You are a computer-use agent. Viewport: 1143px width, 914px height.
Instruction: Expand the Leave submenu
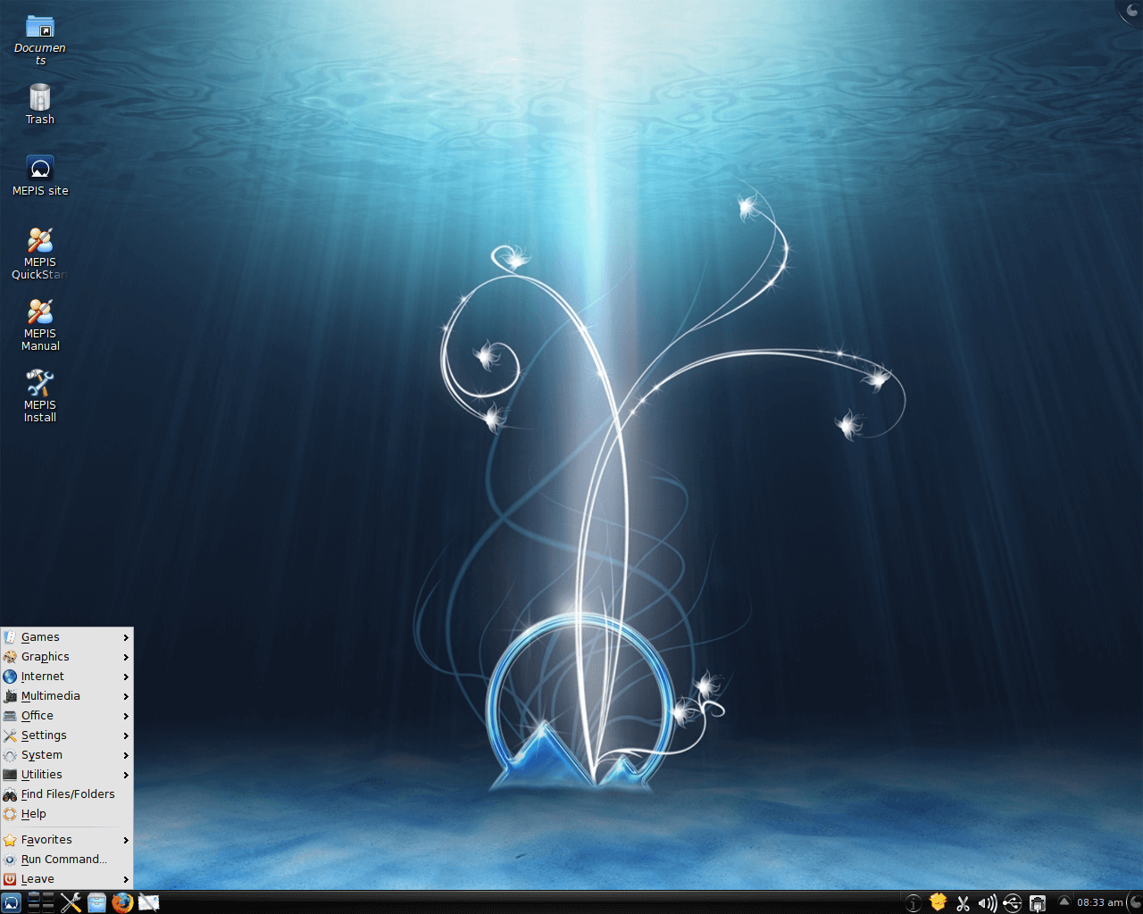coord(37,878)
